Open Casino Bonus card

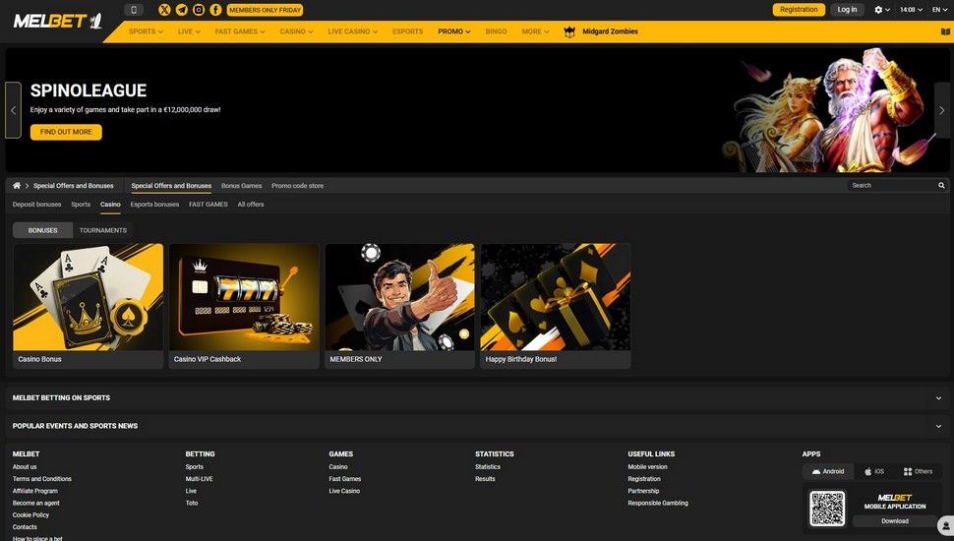tap(89, 306)
